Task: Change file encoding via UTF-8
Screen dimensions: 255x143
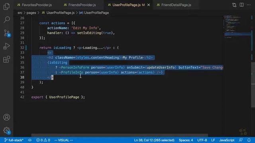Action: pyautogui.click(x=202, y=140)
